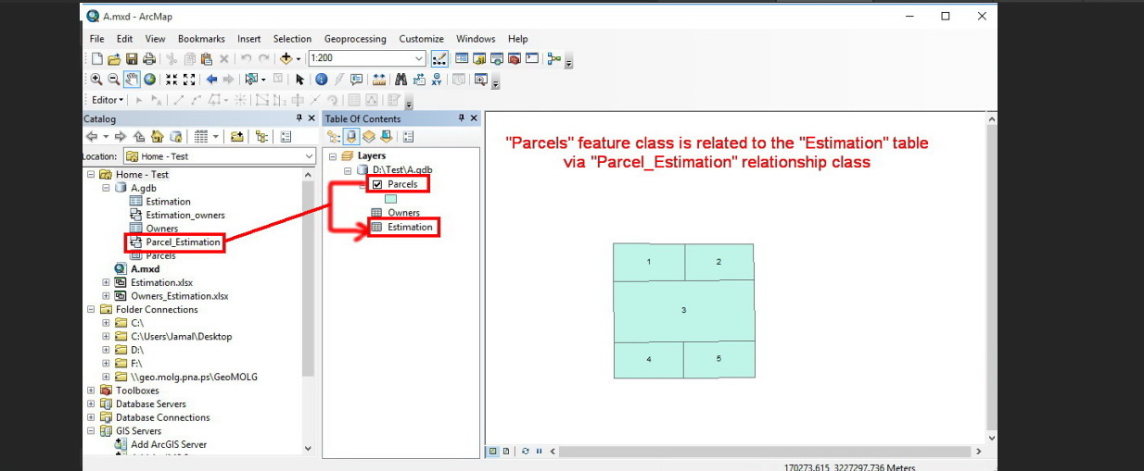Screen dimensions: 1144x471
Task: Collapse the A.gdb node in Catalog
Action: [106, 188]
